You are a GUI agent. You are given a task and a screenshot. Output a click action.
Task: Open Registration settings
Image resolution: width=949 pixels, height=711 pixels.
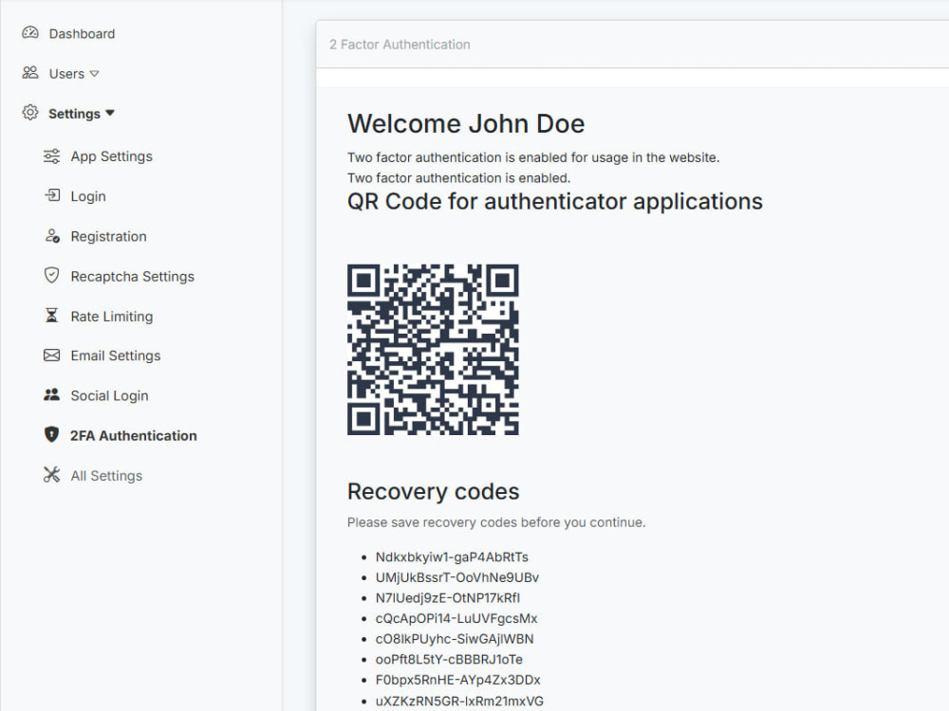[108, 236]
